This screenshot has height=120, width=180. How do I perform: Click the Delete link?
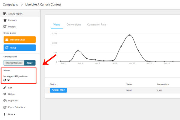coord(11,94)
